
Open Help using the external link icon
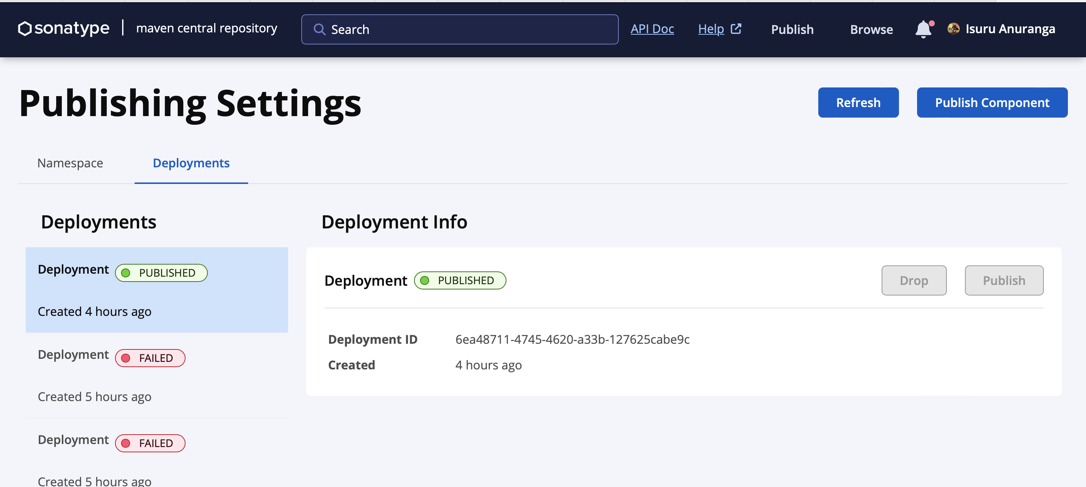coord(736,28)
